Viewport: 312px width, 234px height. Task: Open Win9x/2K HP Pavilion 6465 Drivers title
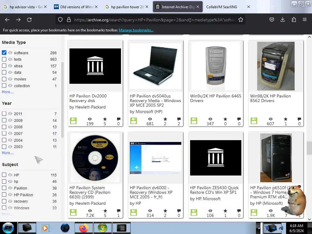coord(215,98)
